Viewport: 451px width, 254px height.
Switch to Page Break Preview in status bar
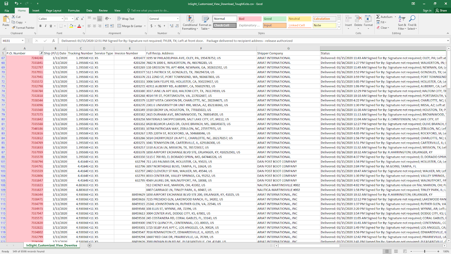point(405,251)
